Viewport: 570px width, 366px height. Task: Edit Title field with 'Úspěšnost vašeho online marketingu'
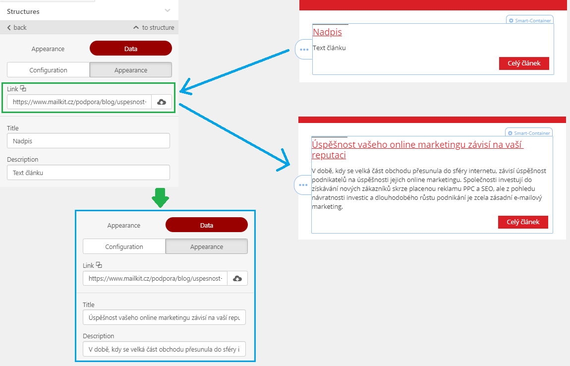tap(165, 317)
